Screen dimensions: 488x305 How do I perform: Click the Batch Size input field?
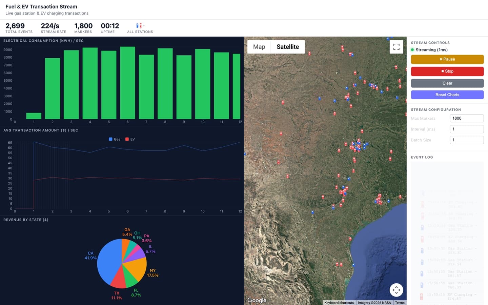pos(467,140)
